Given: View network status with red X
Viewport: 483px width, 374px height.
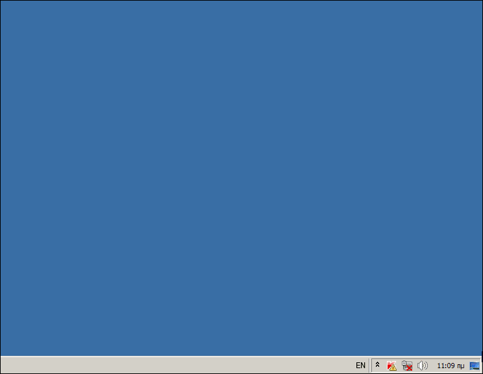Looking at the screenshot, I should click(408, 367).
